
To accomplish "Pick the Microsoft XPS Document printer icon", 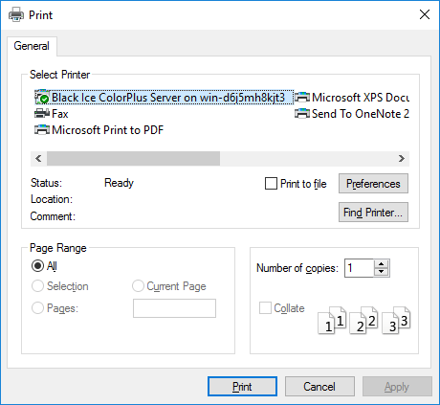I will (302, 98).
